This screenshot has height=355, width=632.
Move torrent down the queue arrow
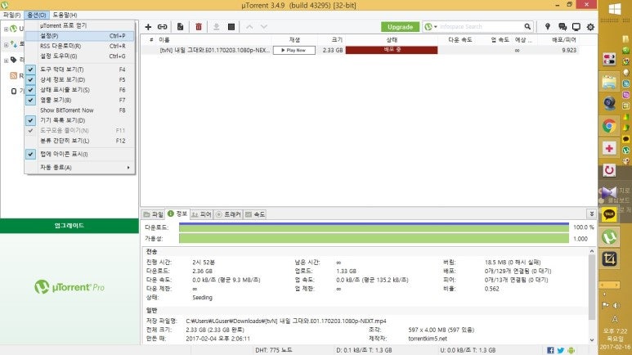[x=263, y=27]
